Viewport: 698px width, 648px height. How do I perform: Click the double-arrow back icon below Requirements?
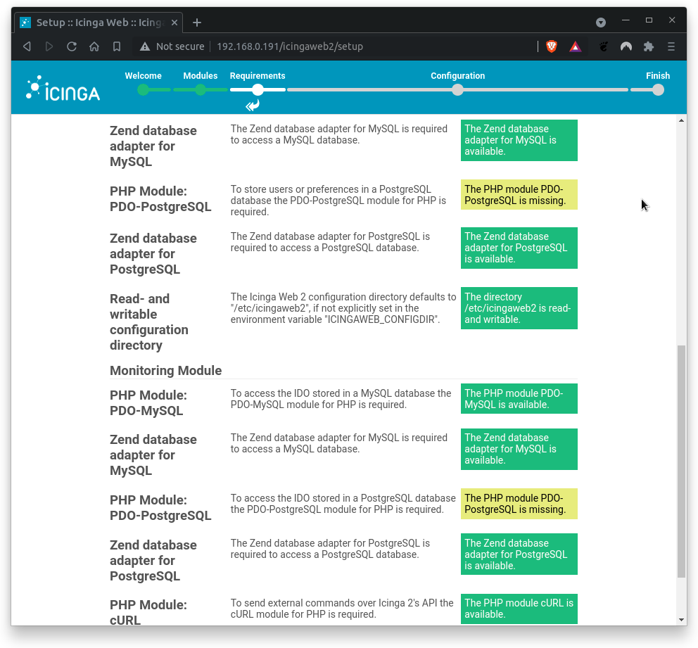click(x=252, y=105)
